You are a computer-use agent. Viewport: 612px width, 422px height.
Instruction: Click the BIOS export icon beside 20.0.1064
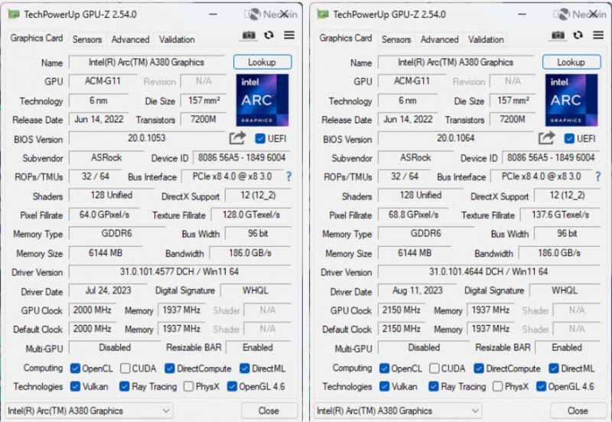[x=546, y=138]
